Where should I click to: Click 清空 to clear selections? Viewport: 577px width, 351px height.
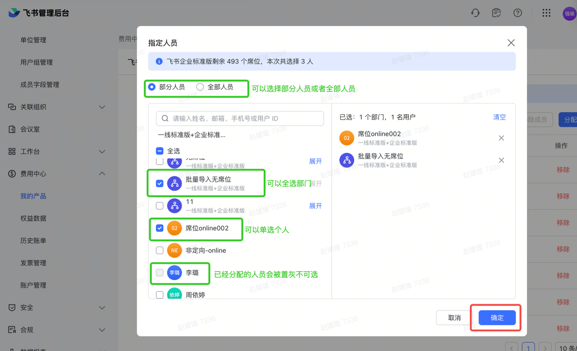click(x=499, y=117)
